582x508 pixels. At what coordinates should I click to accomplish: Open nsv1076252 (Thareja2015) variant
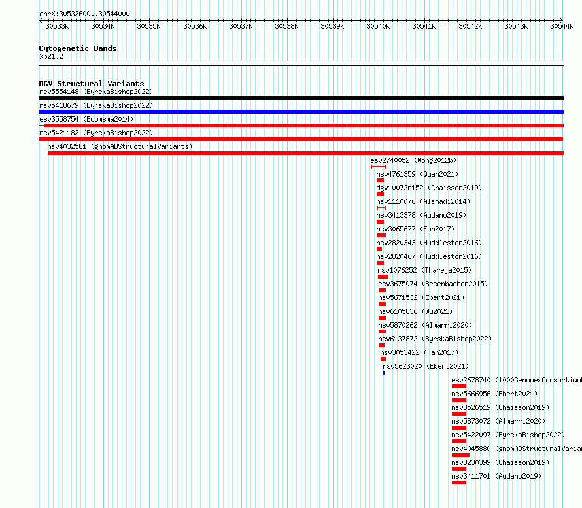[x=424, y=270]
